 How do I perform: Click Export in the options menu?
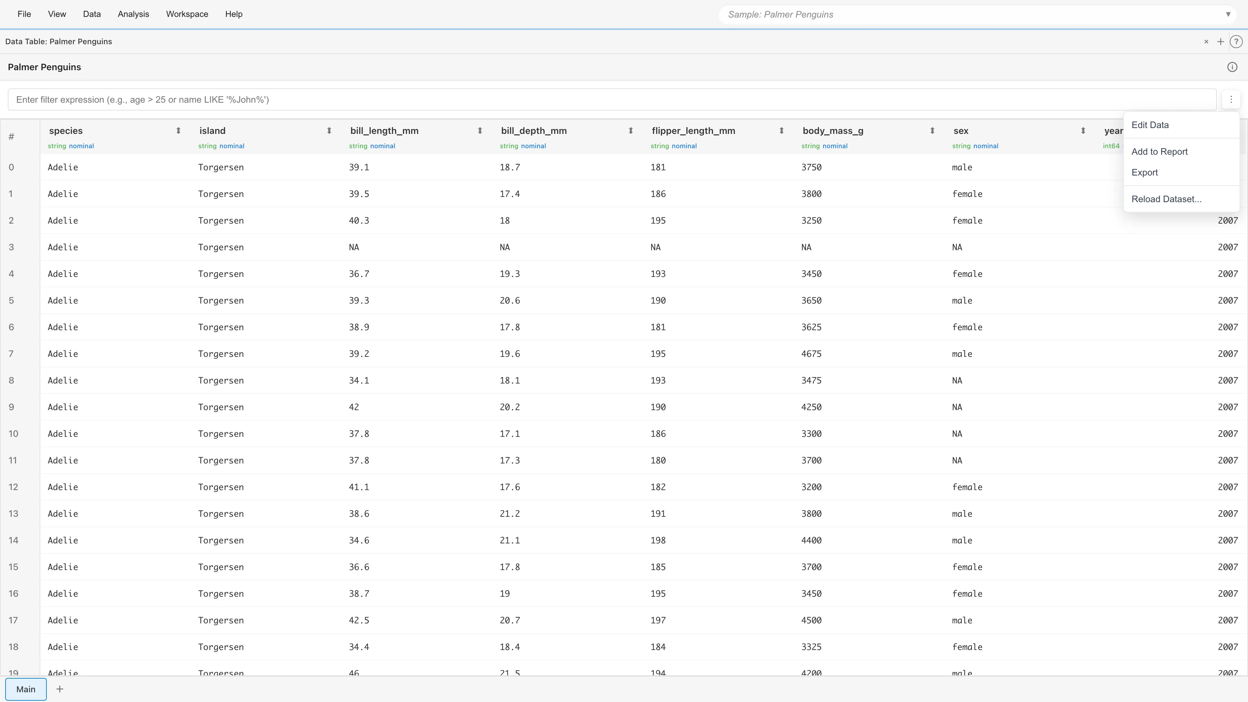1144,173
